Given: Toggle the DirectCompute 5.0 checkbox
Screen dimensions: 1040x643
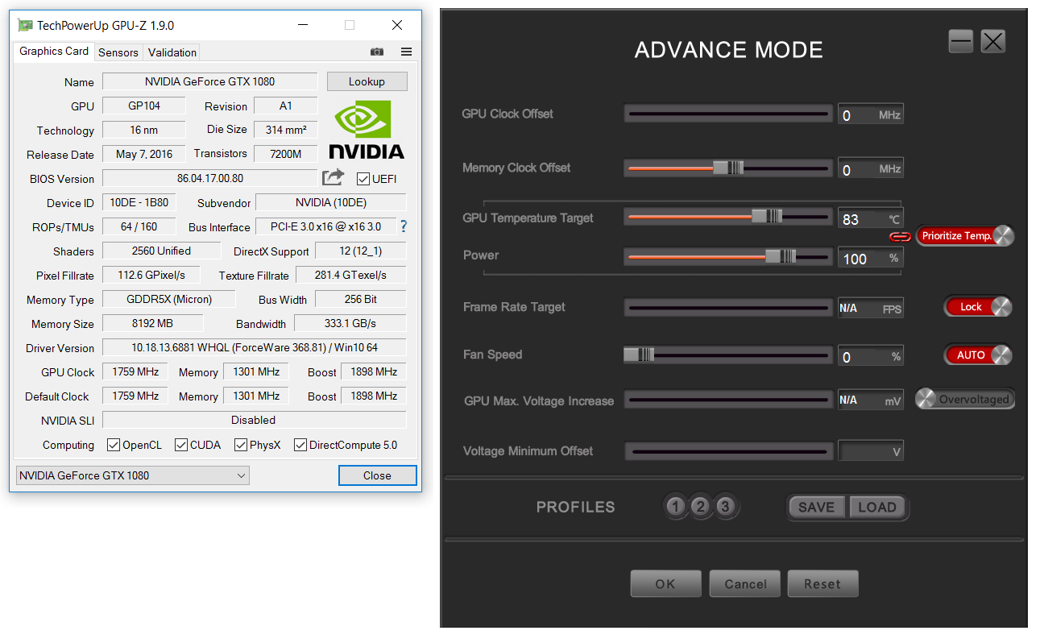Looking at the screenshot, I should [300, 445].
